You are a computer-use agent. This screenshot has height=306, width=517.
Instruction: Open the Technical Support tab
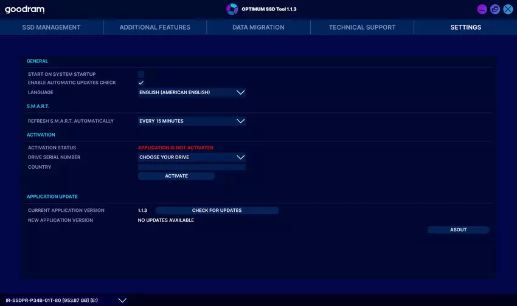pyautogui.click(x=362, y=27)
